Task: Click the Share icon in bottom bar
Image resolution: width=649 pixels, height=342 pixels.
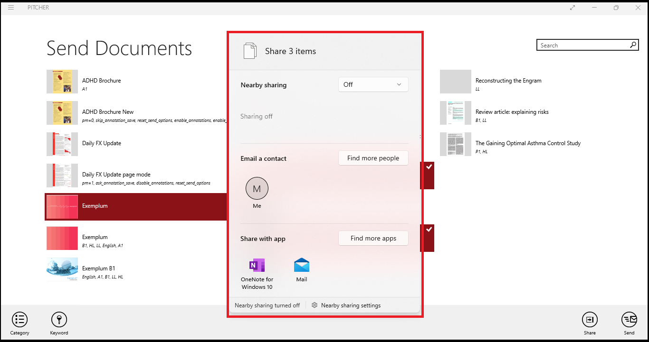Action: click(590, 320)
